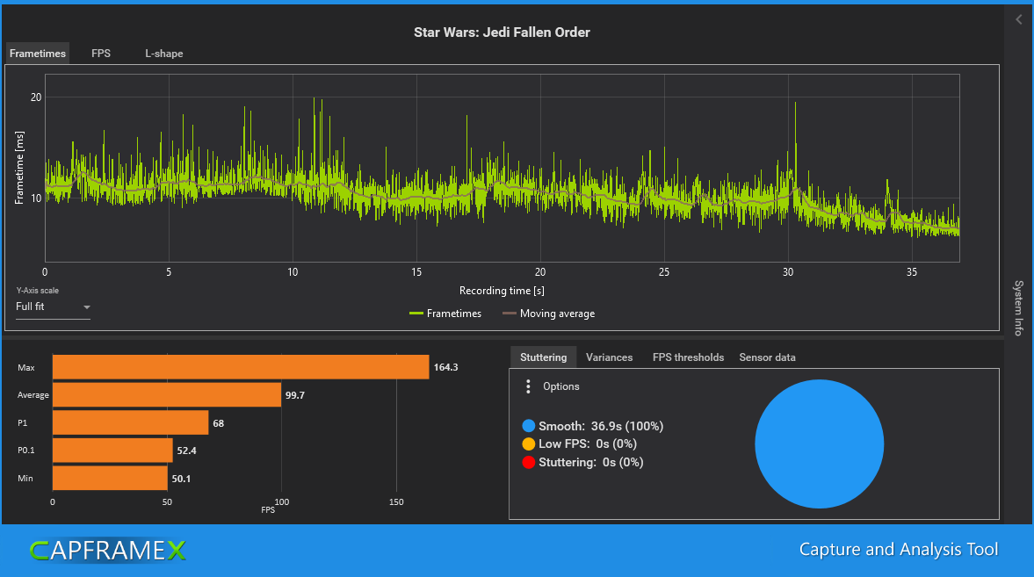This screenshot has height=577, width=1034.
Task: Switch to the FPS tab
Action: coord(101,54)
